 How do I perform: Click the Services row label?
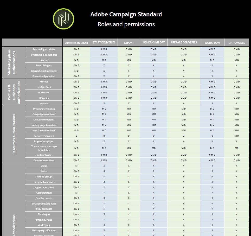coord(44,98)
